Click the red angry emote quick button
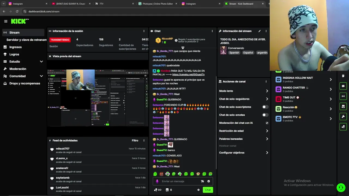This screenshot has width=349, height=196. [x=161, y=174]
